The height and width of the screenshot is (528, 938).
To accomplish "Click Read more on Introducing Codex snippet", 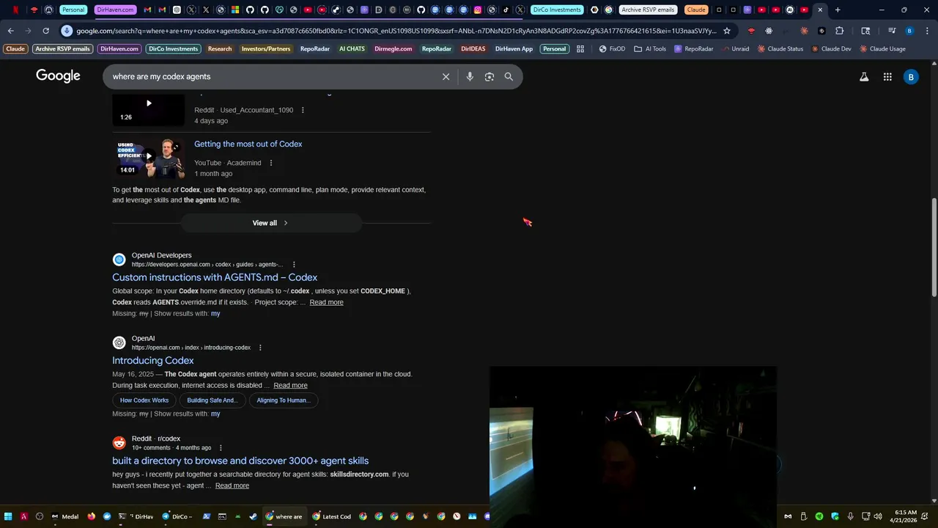I will (290, 386).
